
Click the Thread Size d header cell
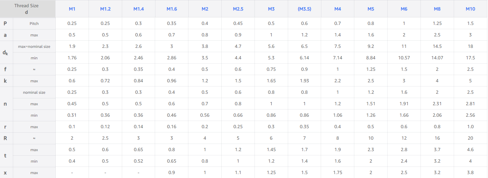(x=28, y=9)
